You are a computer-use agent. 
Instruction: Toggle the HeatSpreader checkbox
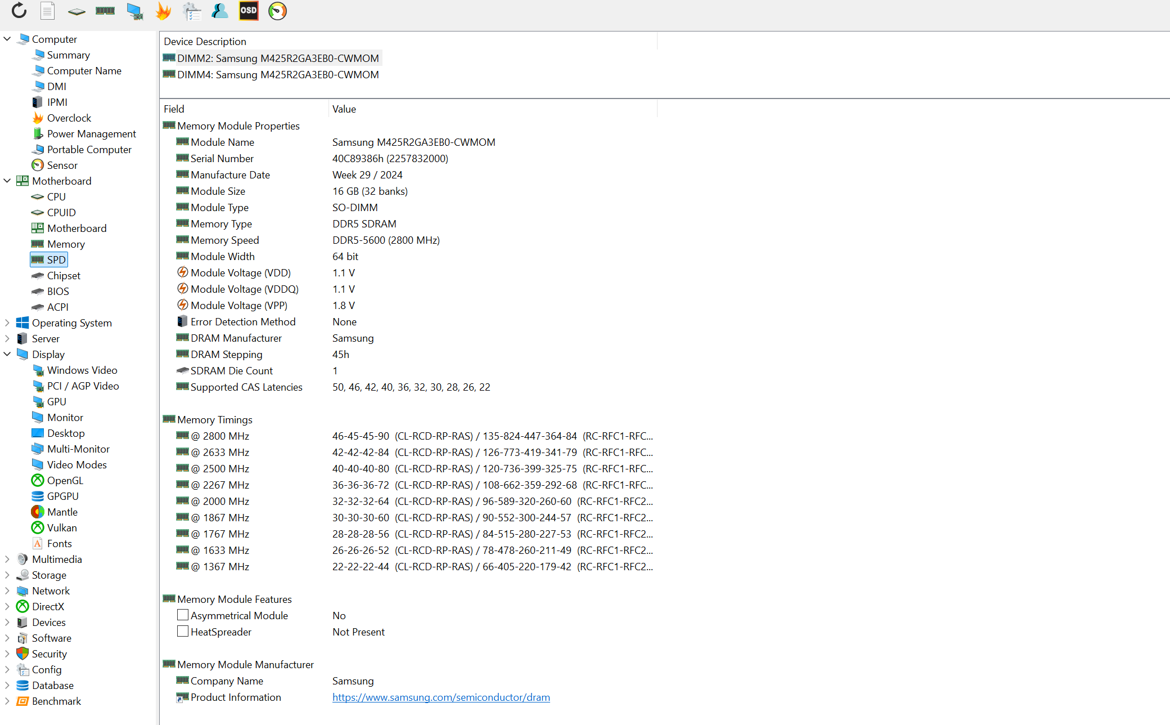click(183, 631)
